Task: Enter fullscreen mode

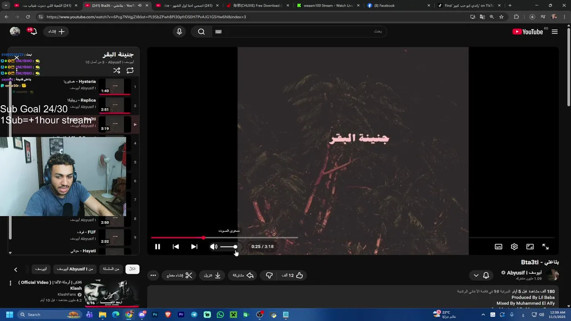Action: click(x=545, y=247)
